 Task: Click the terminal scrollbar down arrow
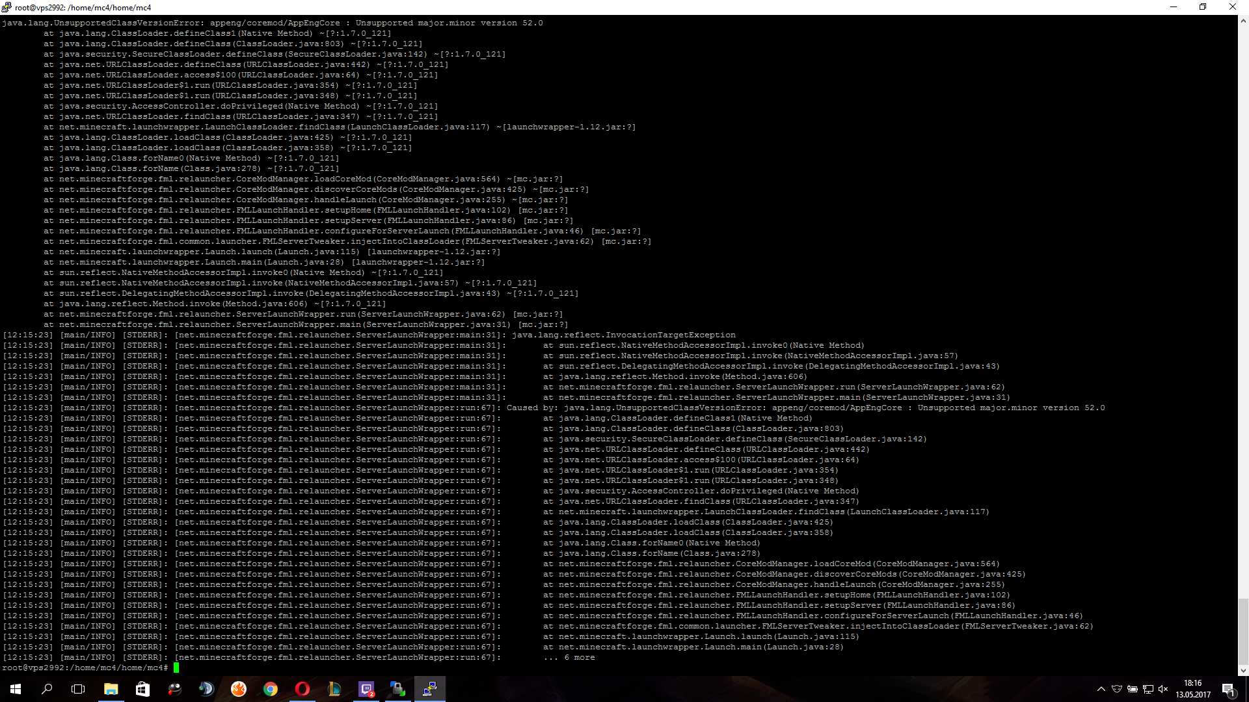[x=1243, y=669]
